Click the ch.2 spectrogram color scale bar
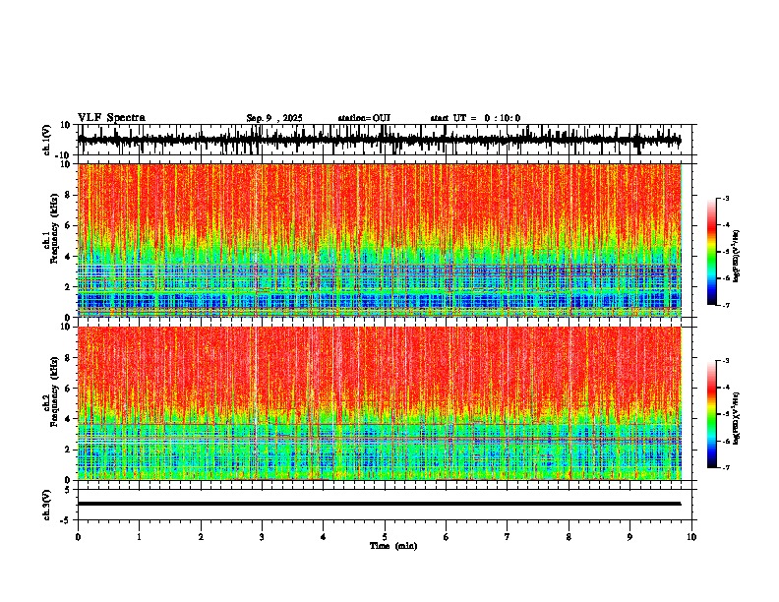Screen dimensions: 779x602 click(712, 414)
